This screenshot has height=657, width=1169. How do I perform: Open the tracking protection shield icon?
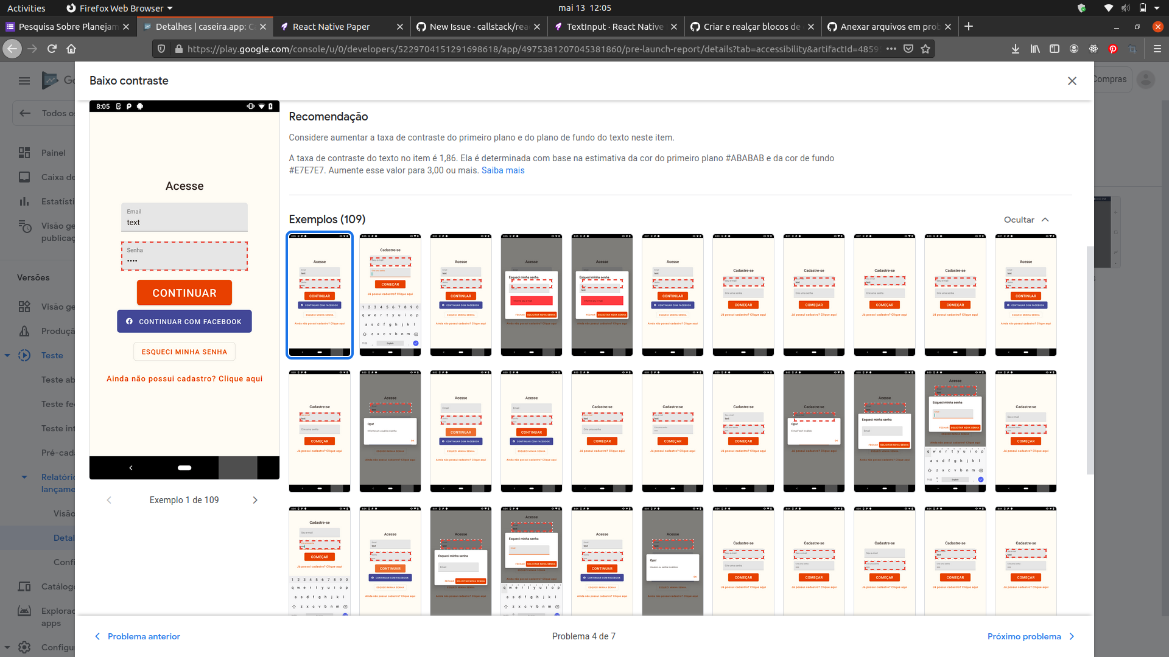(x=160, y=49)
